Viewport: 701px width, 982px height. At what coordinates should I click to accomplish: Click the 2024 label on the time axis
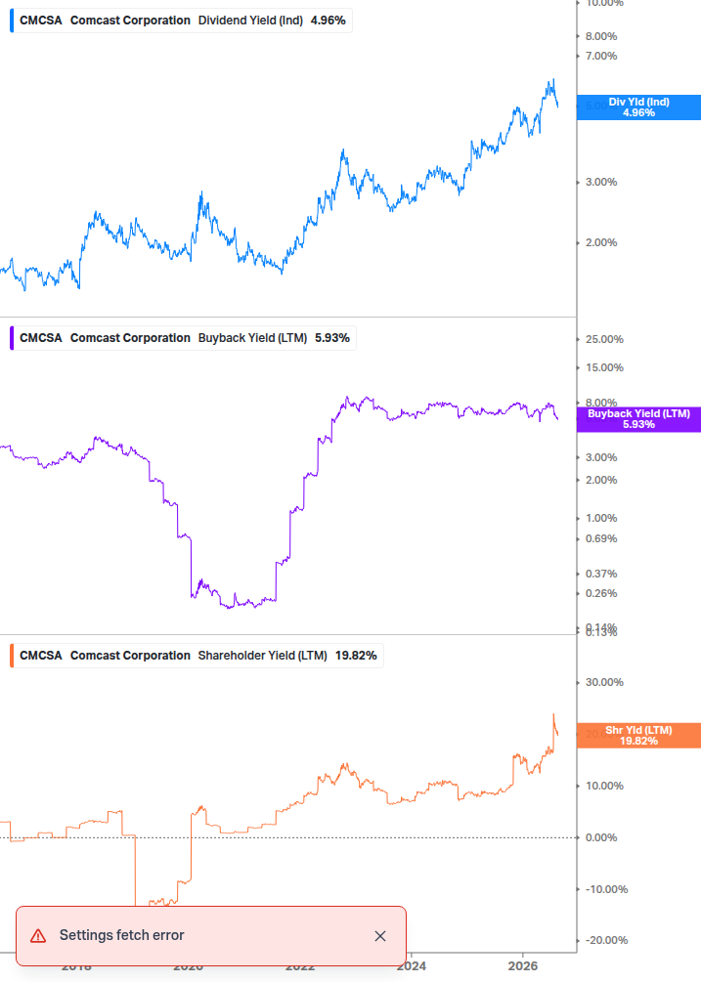[x=412, y=965]
